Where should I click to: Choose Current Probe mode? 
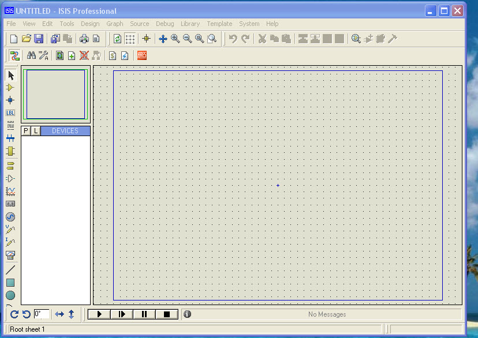click(10, 242)
